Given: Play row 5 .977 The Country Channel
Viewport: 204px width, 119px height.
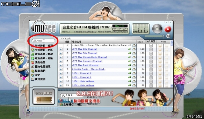Looking at the screenshot, I should pos(61,62).
